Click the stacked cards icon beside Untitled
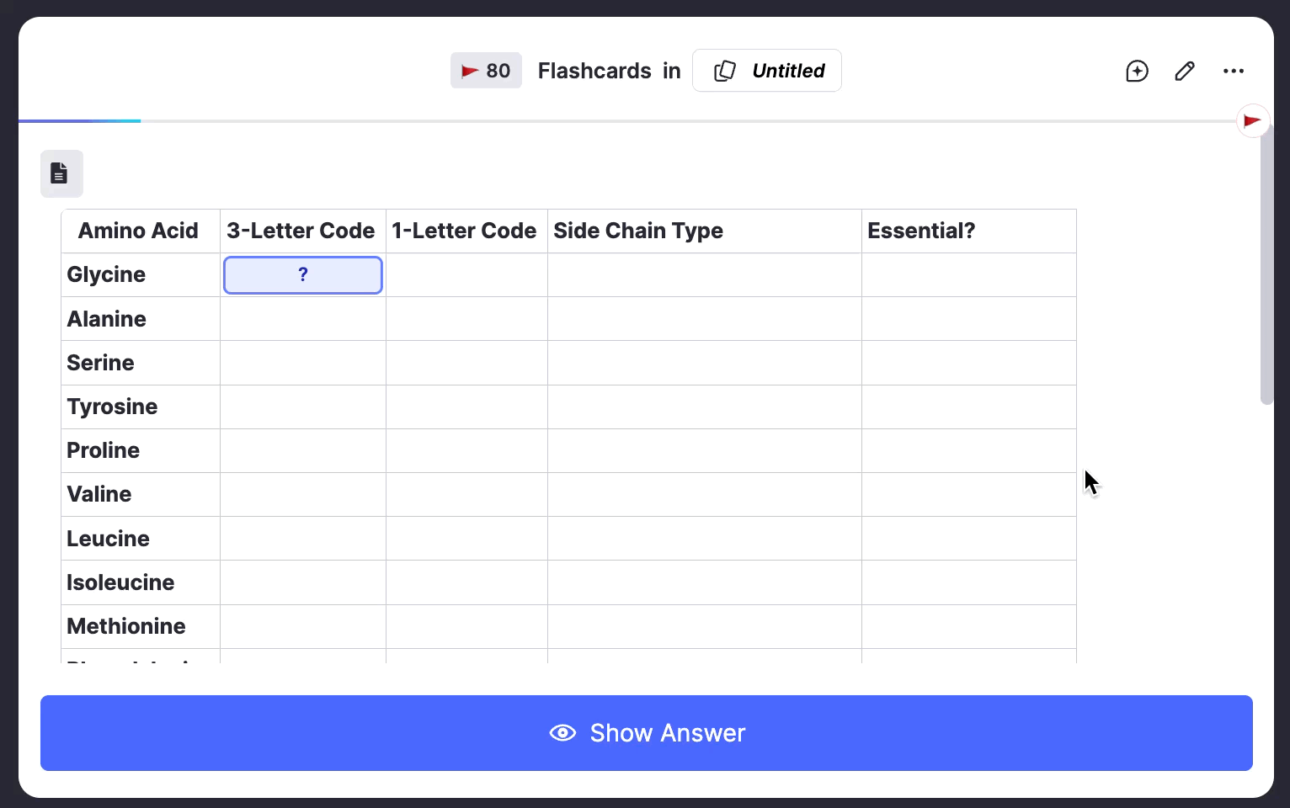 point(724,71)
